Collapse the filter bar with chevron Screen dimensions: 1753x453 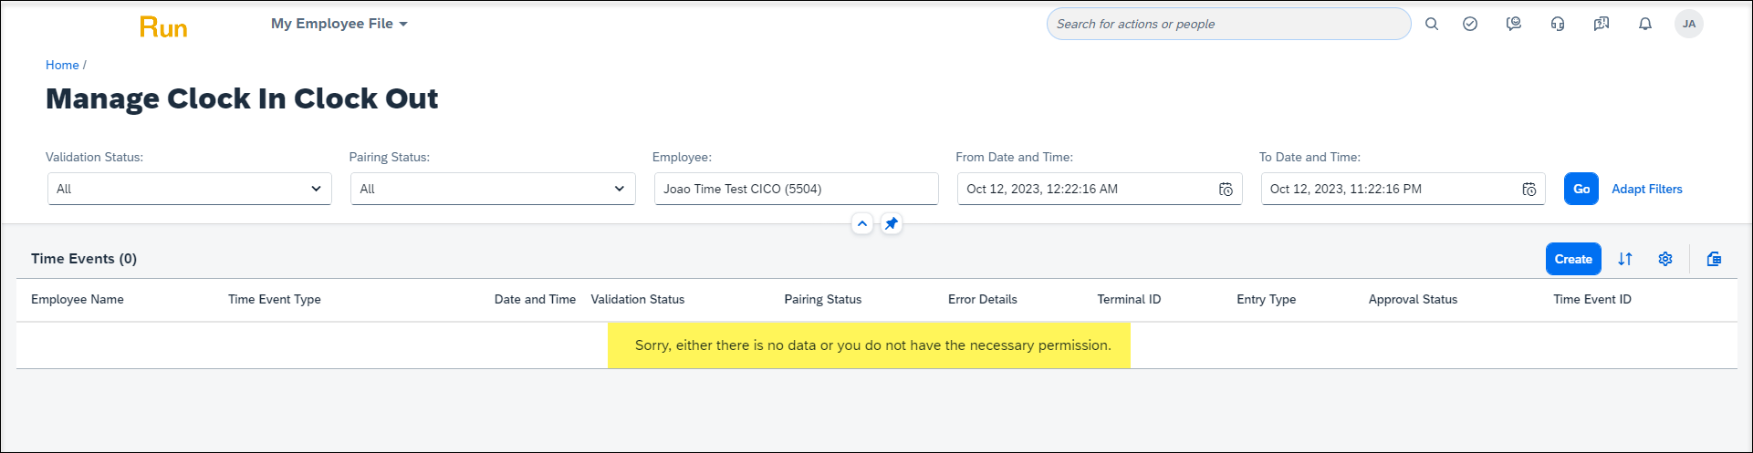862,223
